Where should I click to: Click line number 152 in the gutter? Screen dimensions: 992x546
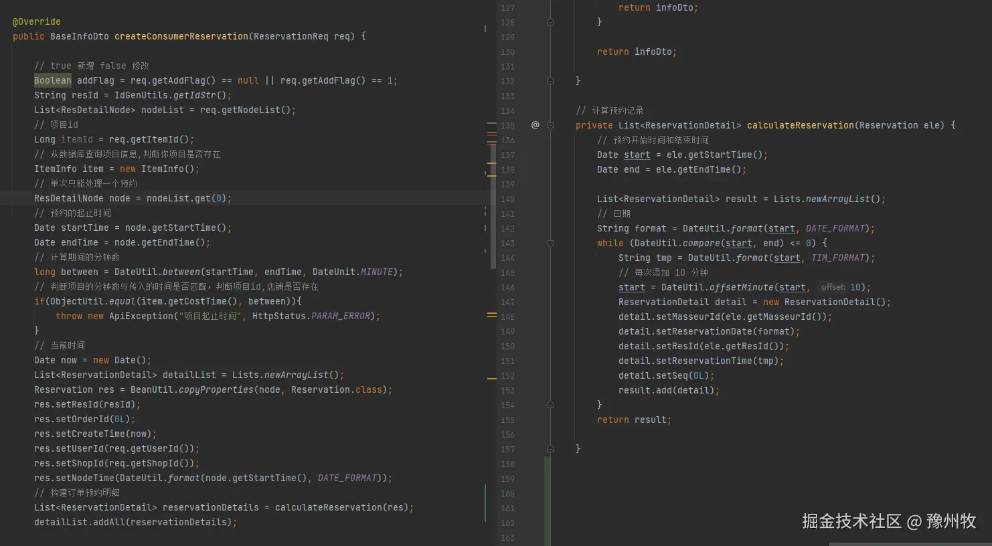click(x=507, y=375)
